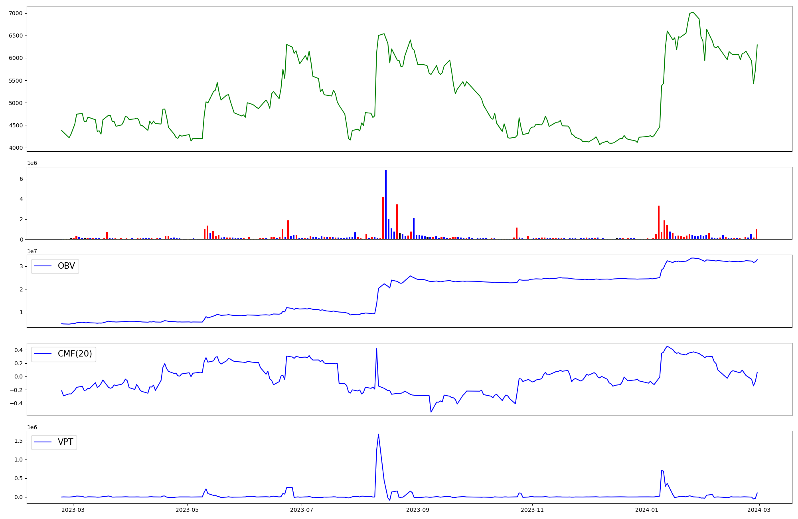Click the OBV legend label

pos(66,266)
